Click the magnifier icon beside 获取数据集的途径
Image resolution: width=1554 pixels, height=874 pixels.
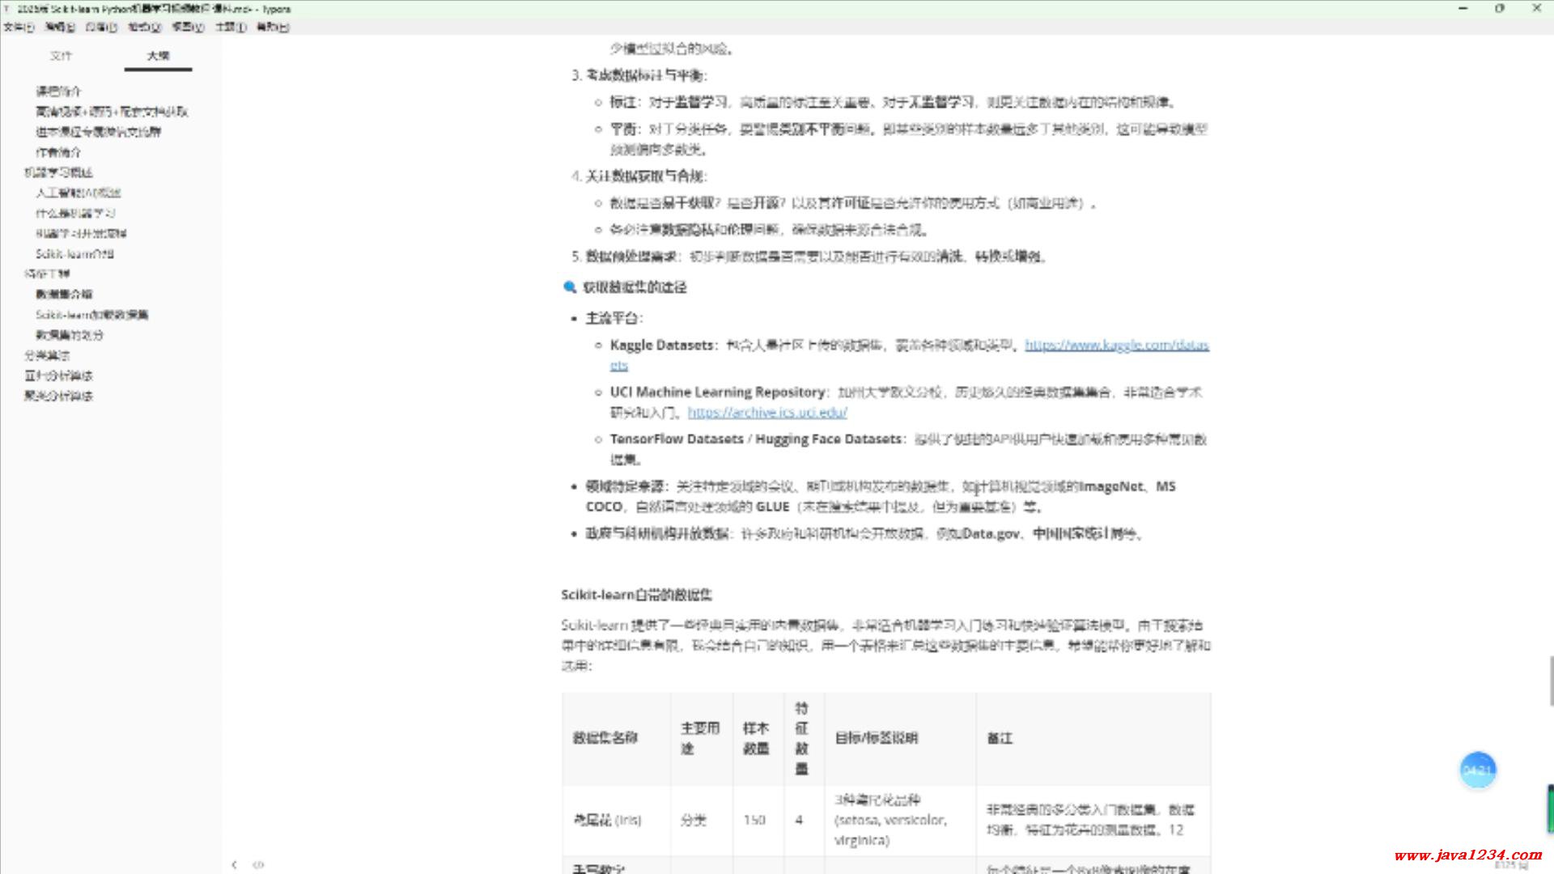coord(570,287)
